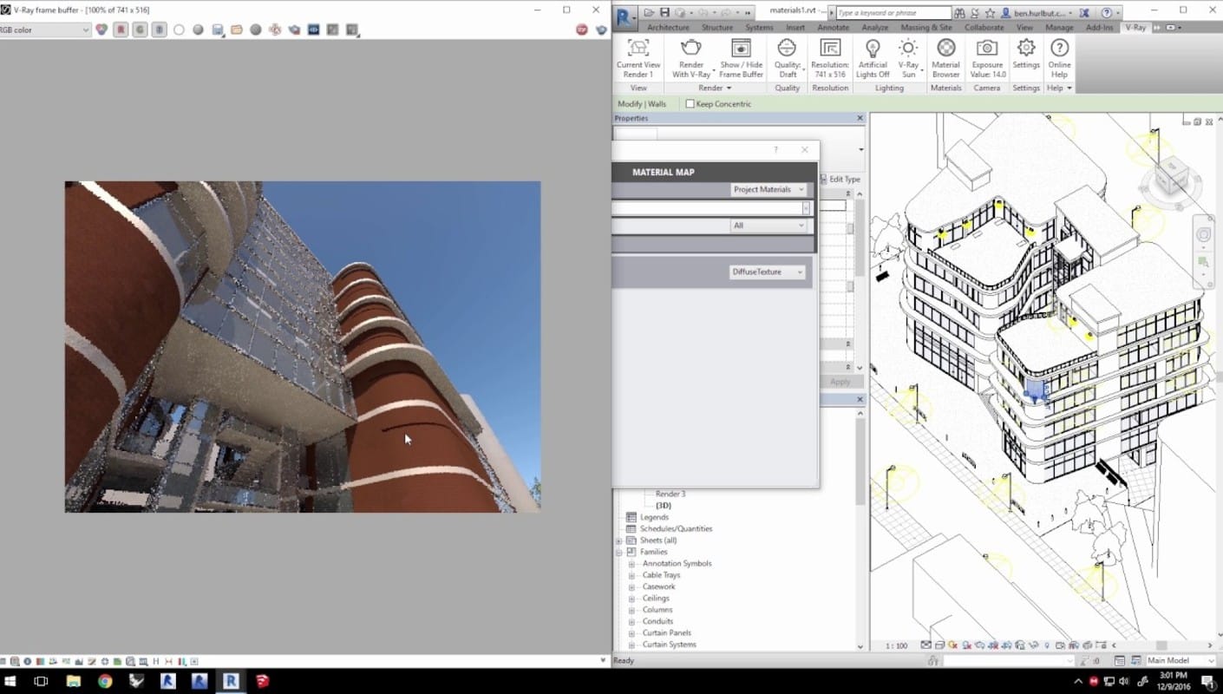The width and height of the screenshot is (1223, 694).
Task: Click the keyword search input field
Action: click(893, 13)
